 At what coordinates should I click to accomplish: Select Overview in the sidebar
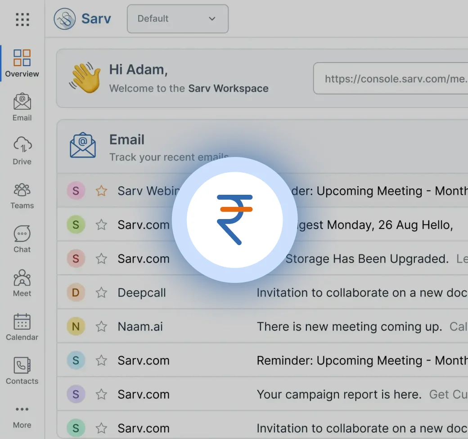coord(22,63)
